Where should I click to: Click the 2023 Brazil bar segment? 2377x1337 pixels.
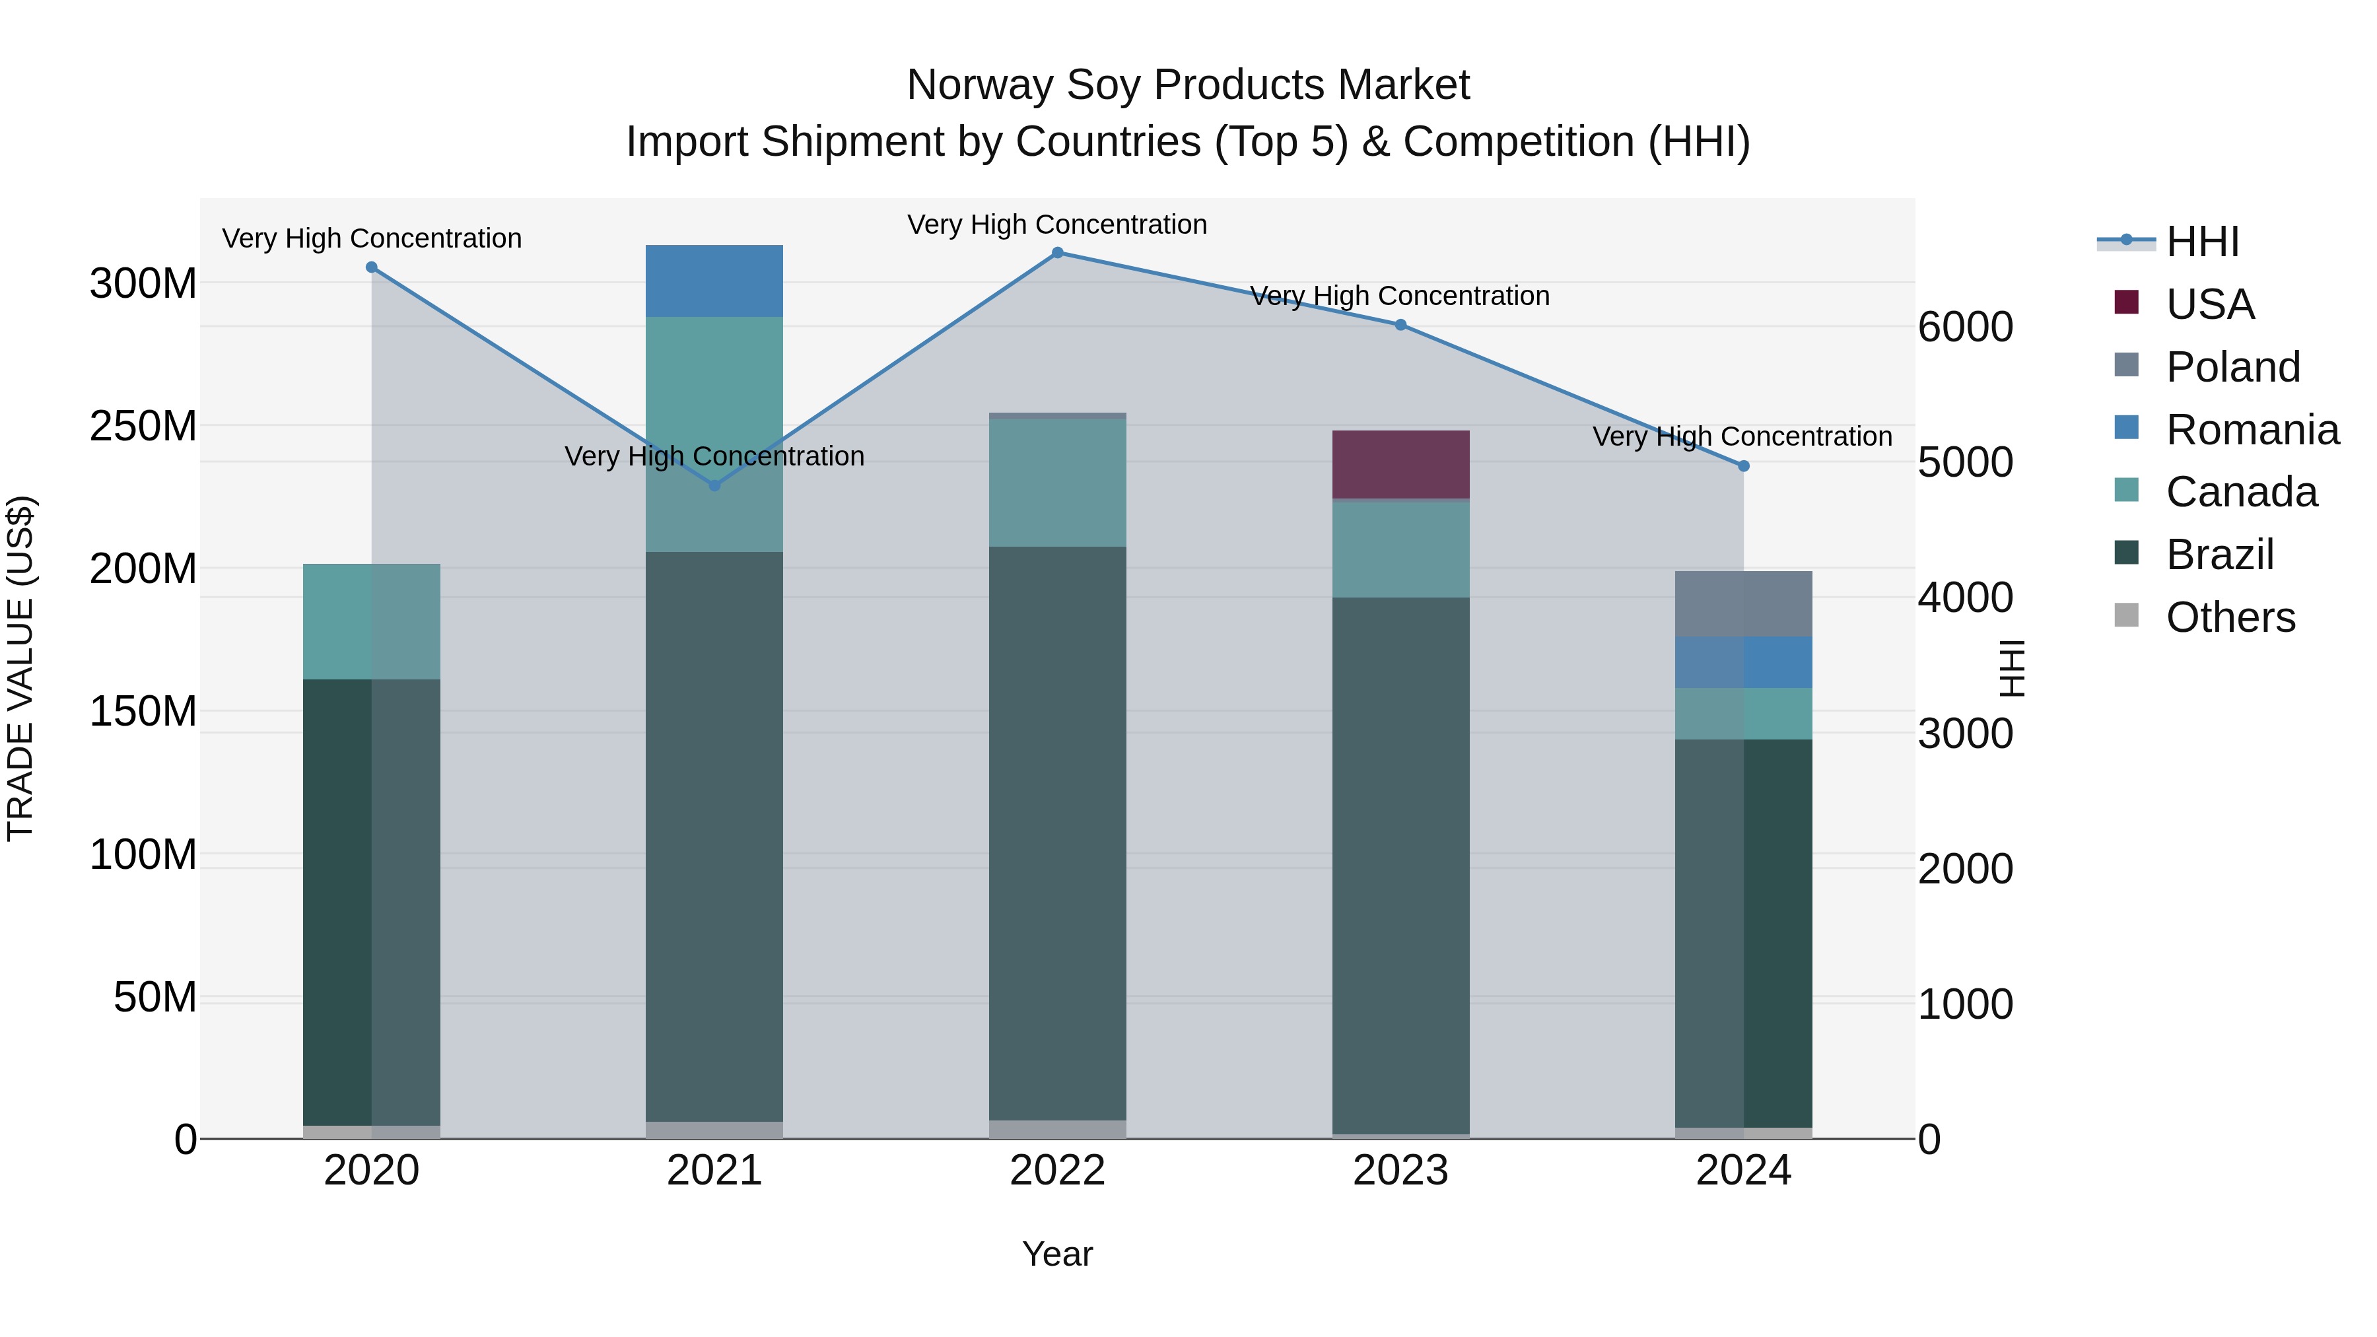[x=1400, y=866]
